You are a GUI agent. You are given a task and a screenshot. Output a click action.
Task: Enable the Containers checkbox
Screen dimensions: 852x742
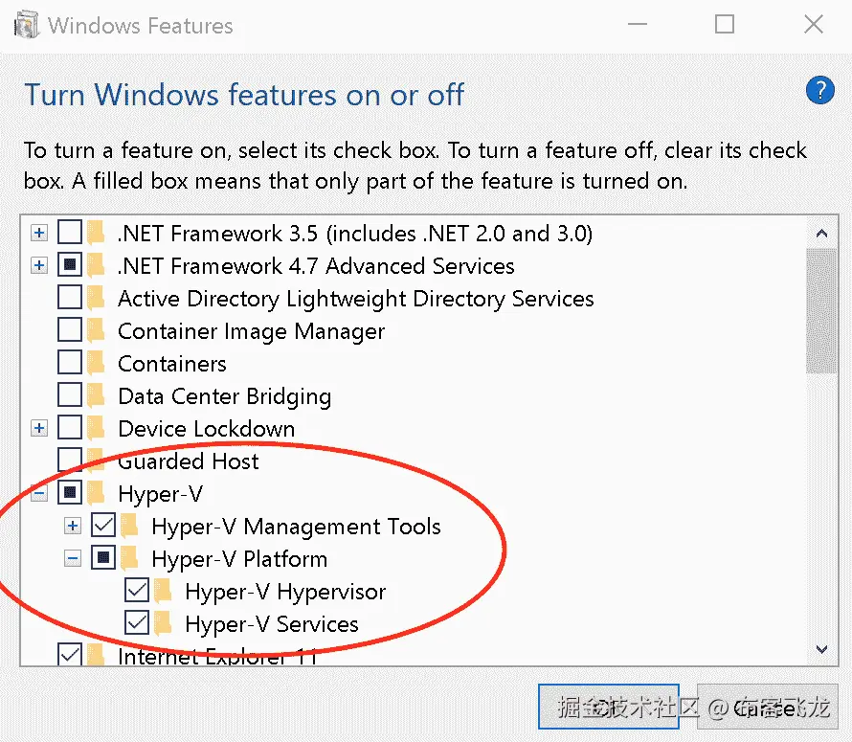70,364
